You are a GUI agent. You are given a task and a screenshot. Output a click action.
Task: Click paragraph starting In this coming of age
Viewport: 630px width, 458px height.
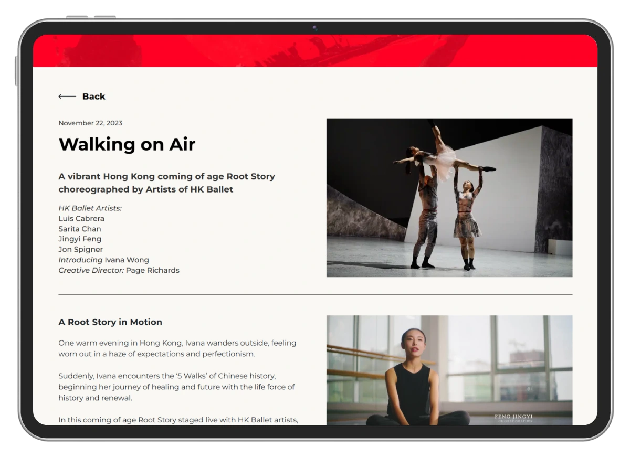[x=178, y=420]
